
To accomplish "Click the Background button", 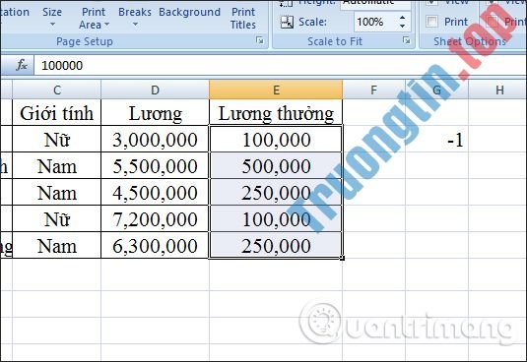I will coord(189,12).
